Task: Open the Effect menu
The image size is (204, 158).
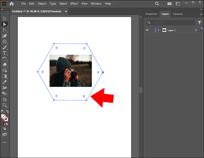Action: click(74, 4)
